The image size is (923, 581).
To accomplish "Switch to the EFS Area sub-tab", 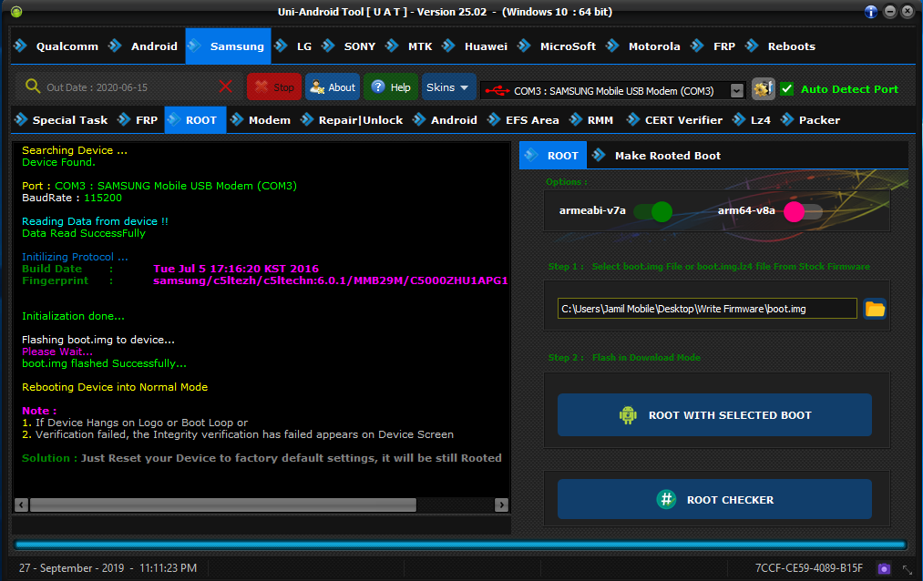I will click(524, 120).
